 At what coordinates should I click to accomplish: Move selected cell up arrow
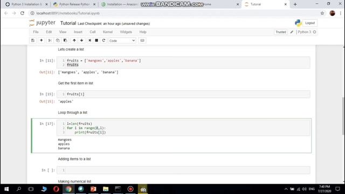74,40
